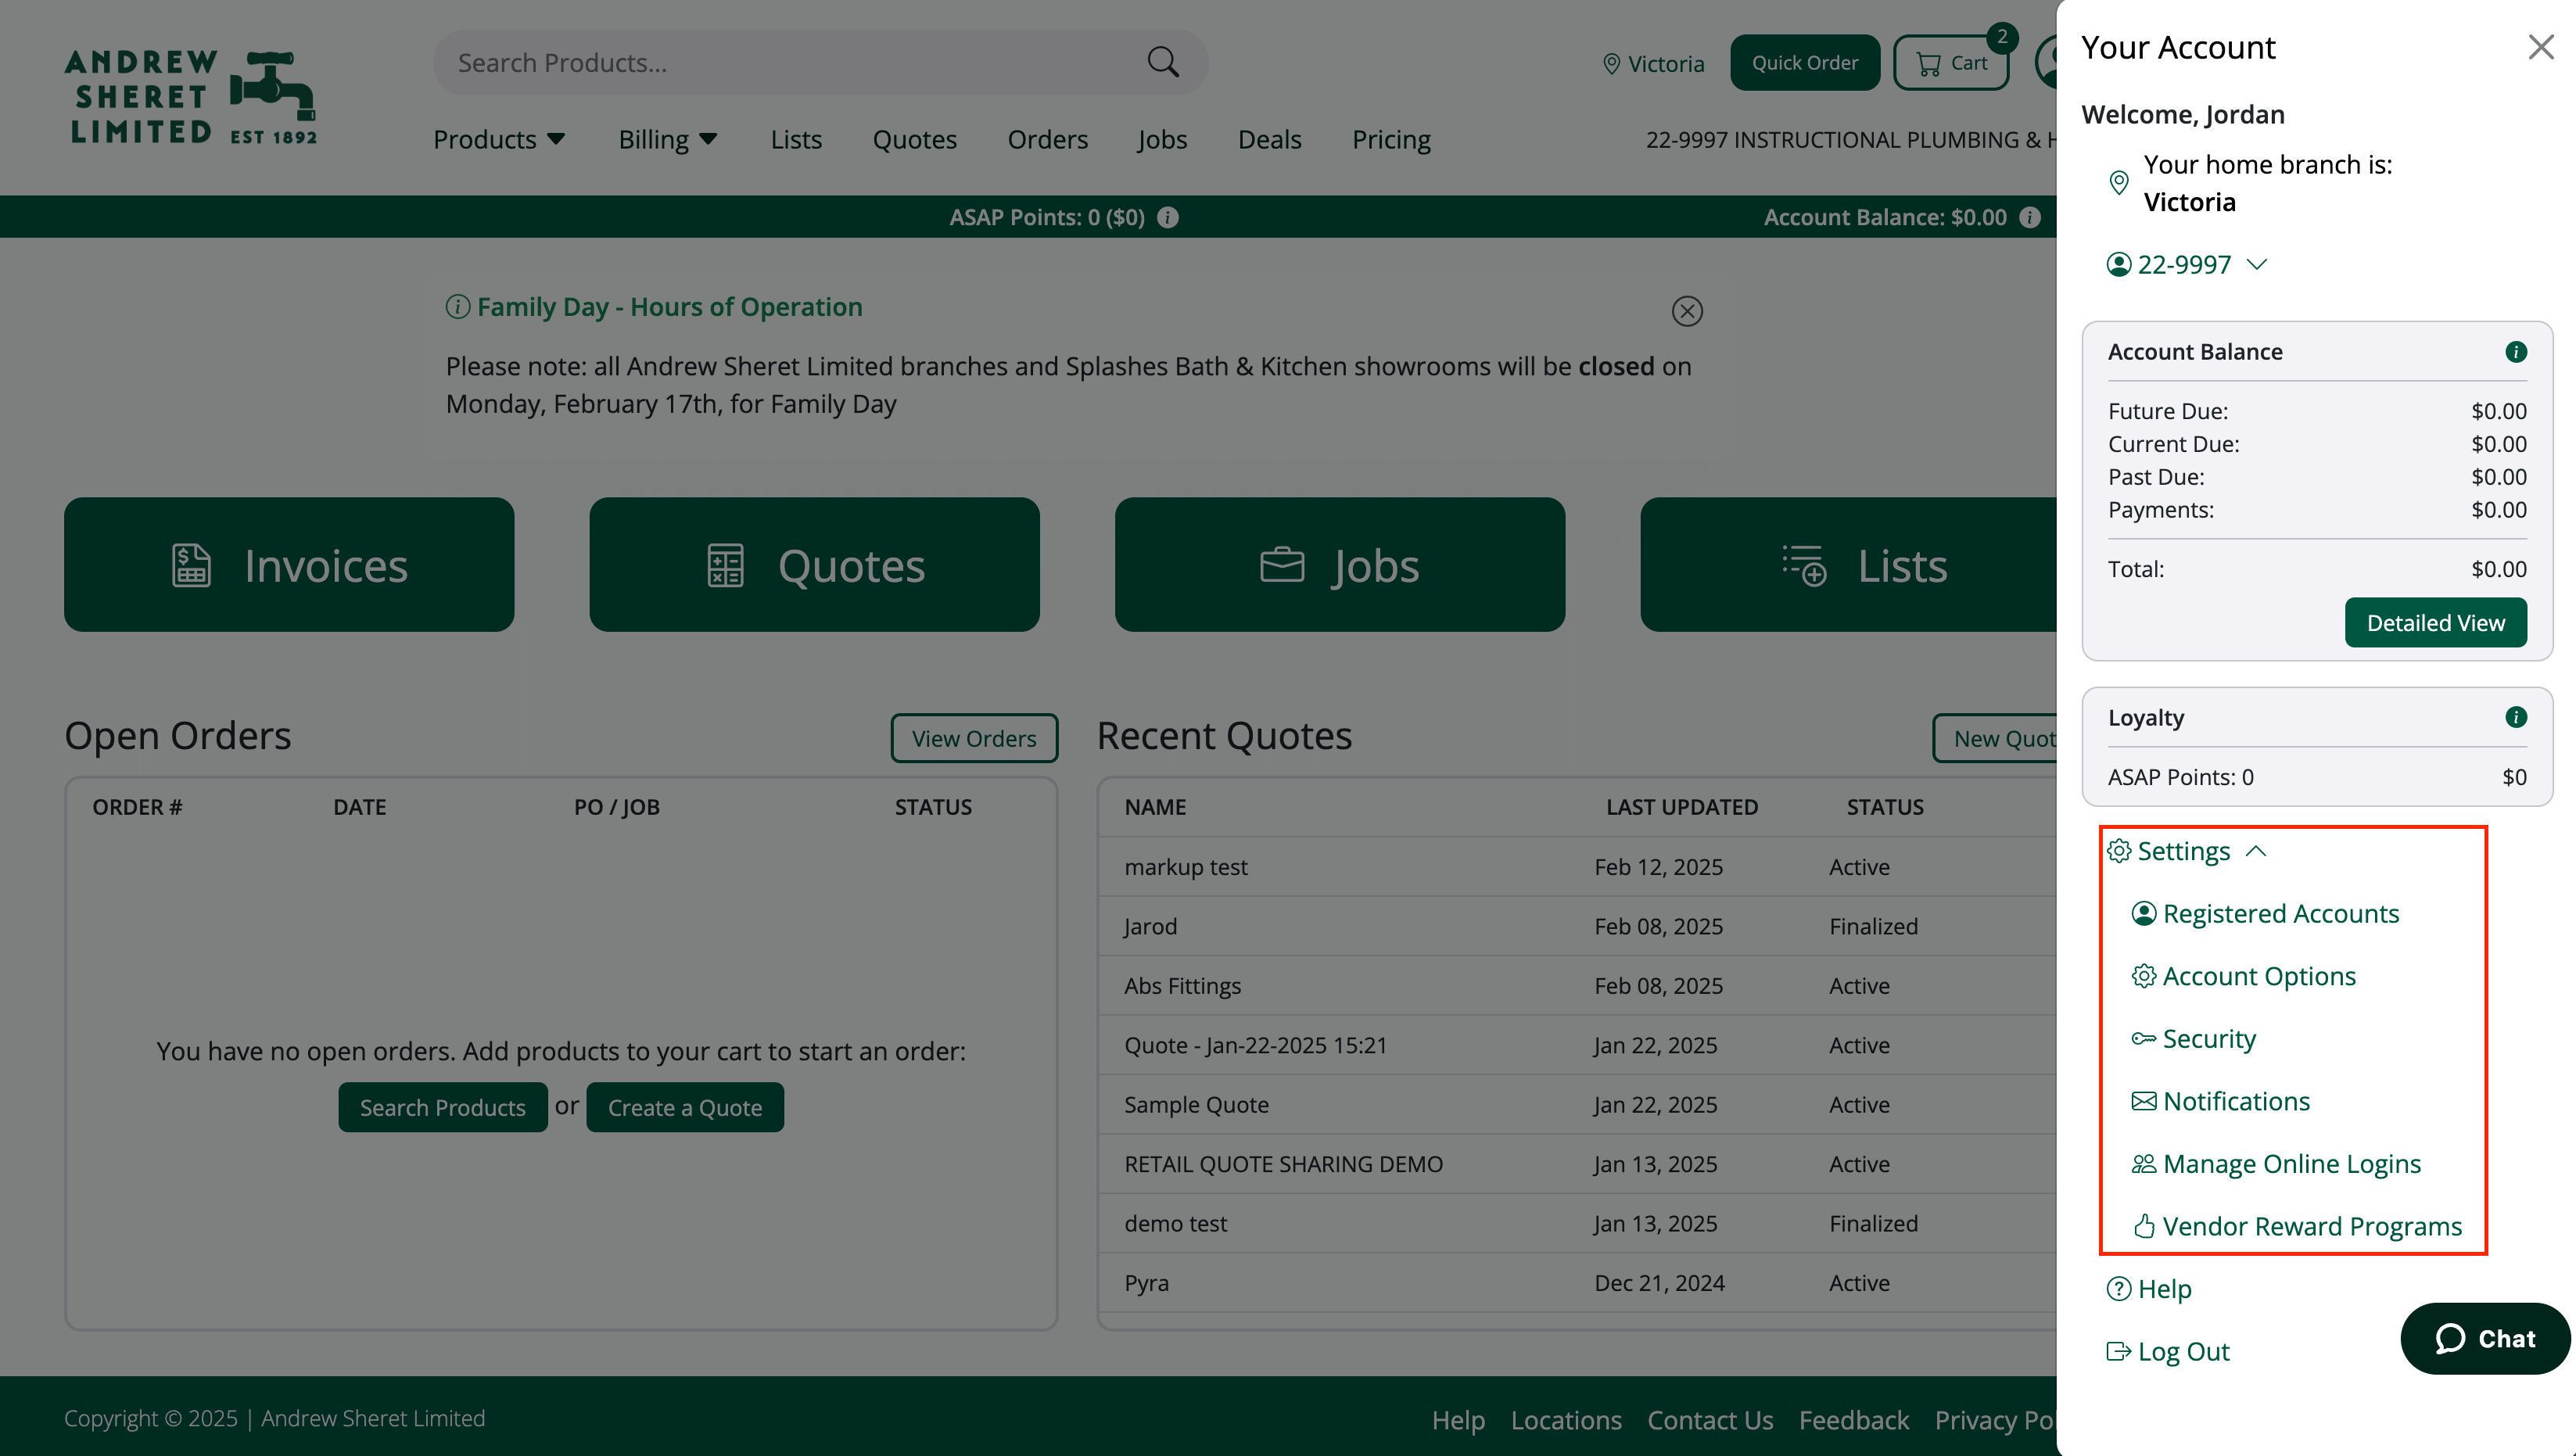The image size is (2576, 1456).
Task: Click the Quick Order button
Action: [x=1804, y=63]
